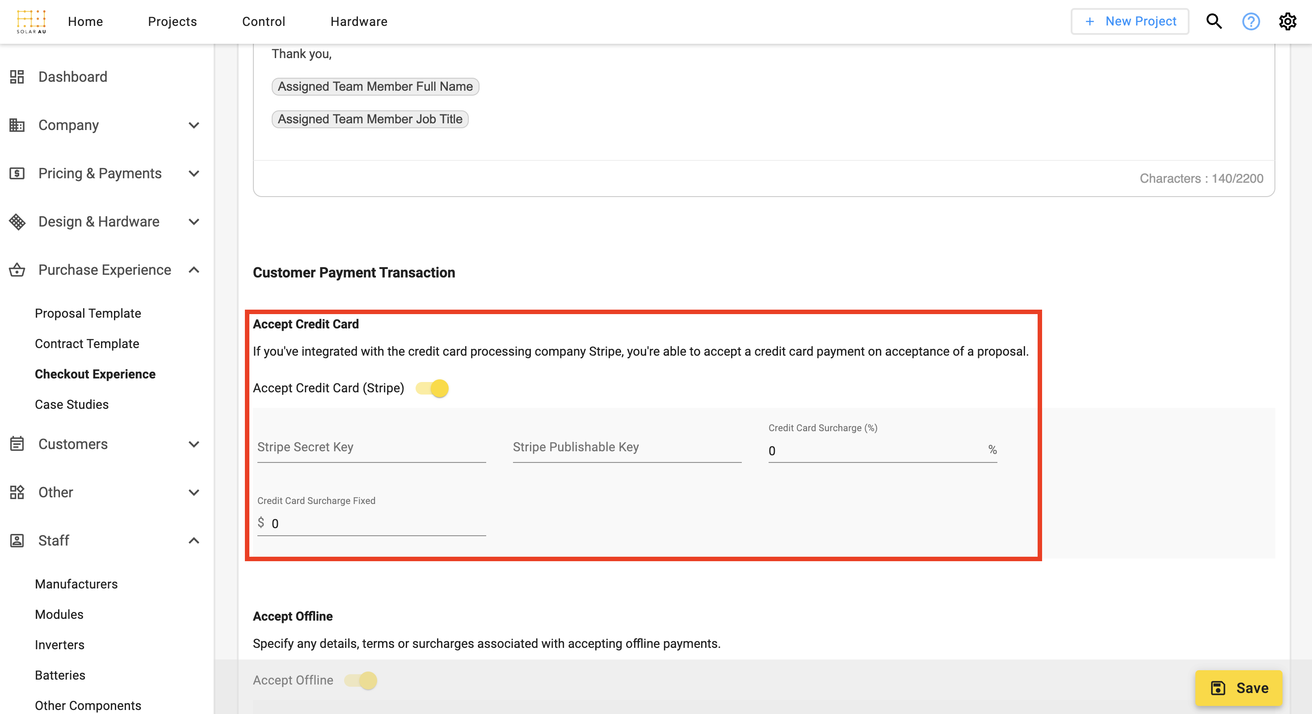The width and height of the screenshot is (1312, 714).
Task: Click the New Project button
Action: (1130, 21)
